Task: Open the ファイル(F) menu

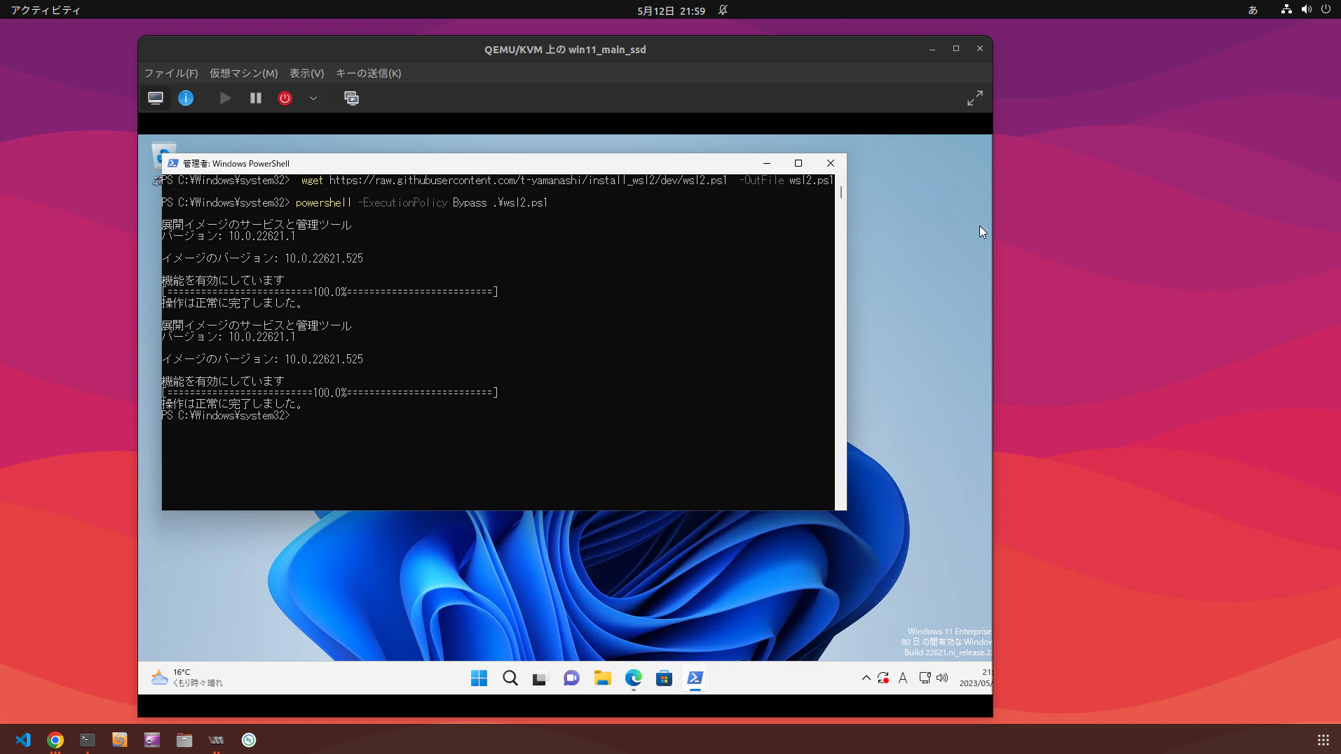Action: click(x=171, y=74)
